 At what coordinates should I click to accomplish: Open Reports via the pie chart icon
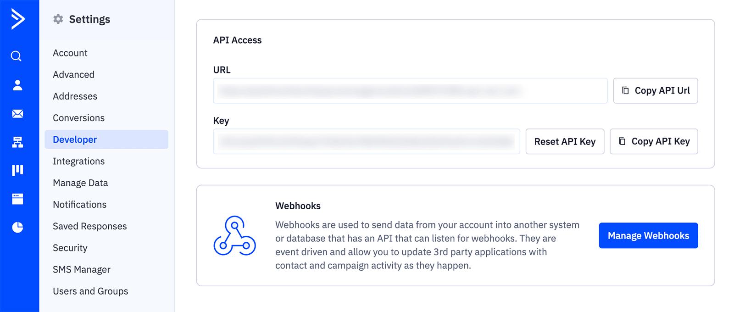point(17,227)
